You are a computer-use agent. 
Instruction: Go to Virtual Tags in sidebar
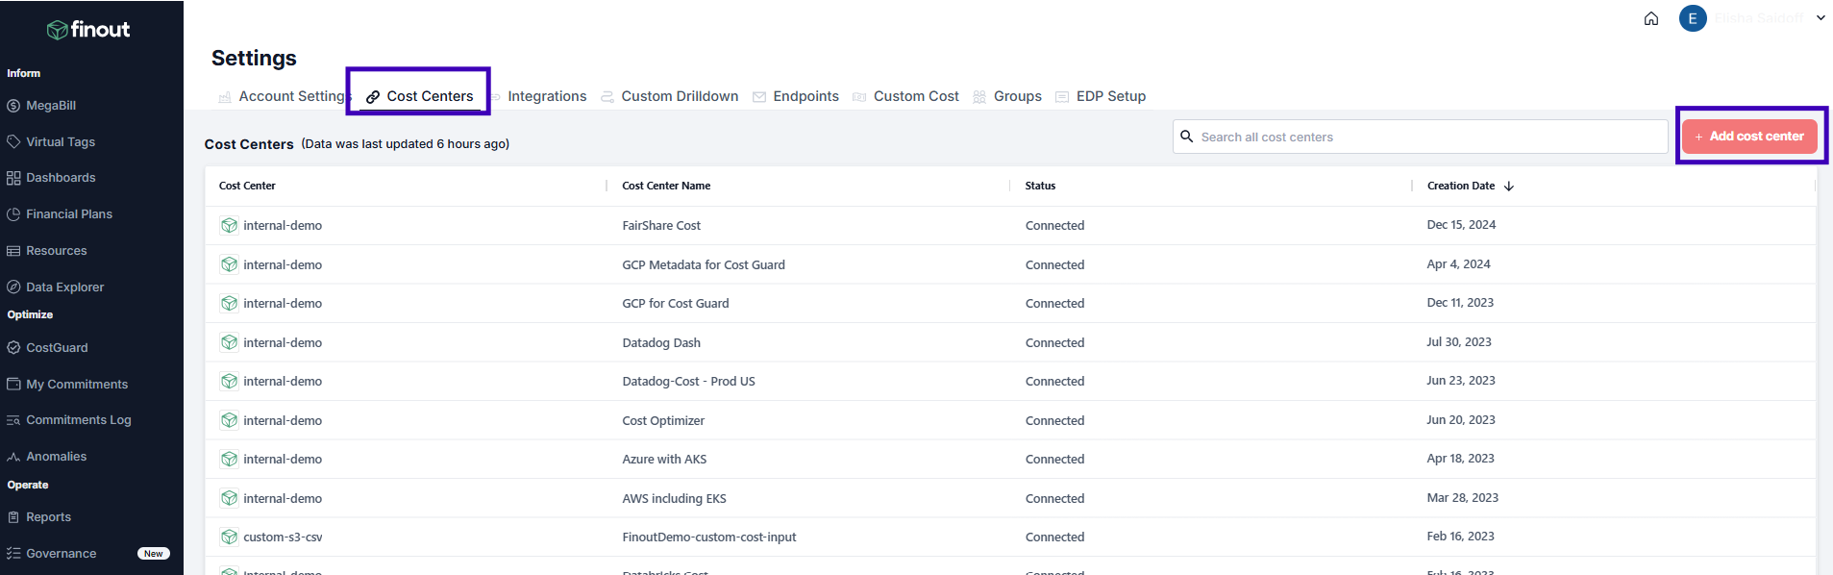tap(60, 142)
